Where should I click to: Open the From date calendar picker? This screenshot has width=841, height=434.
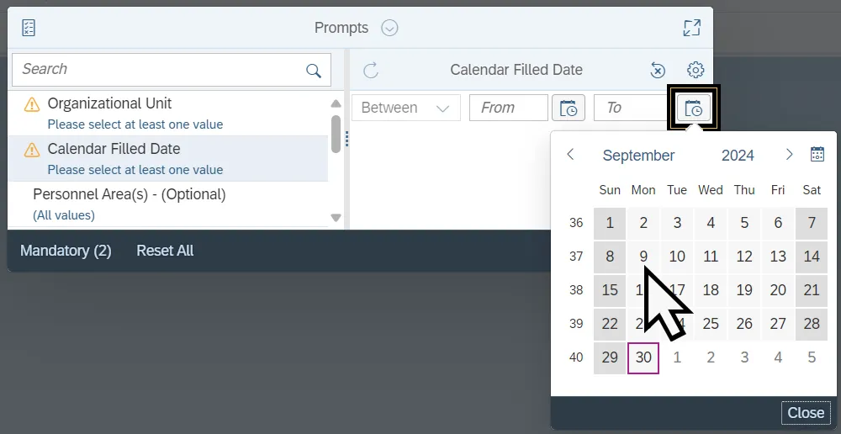tap(569, 108)
